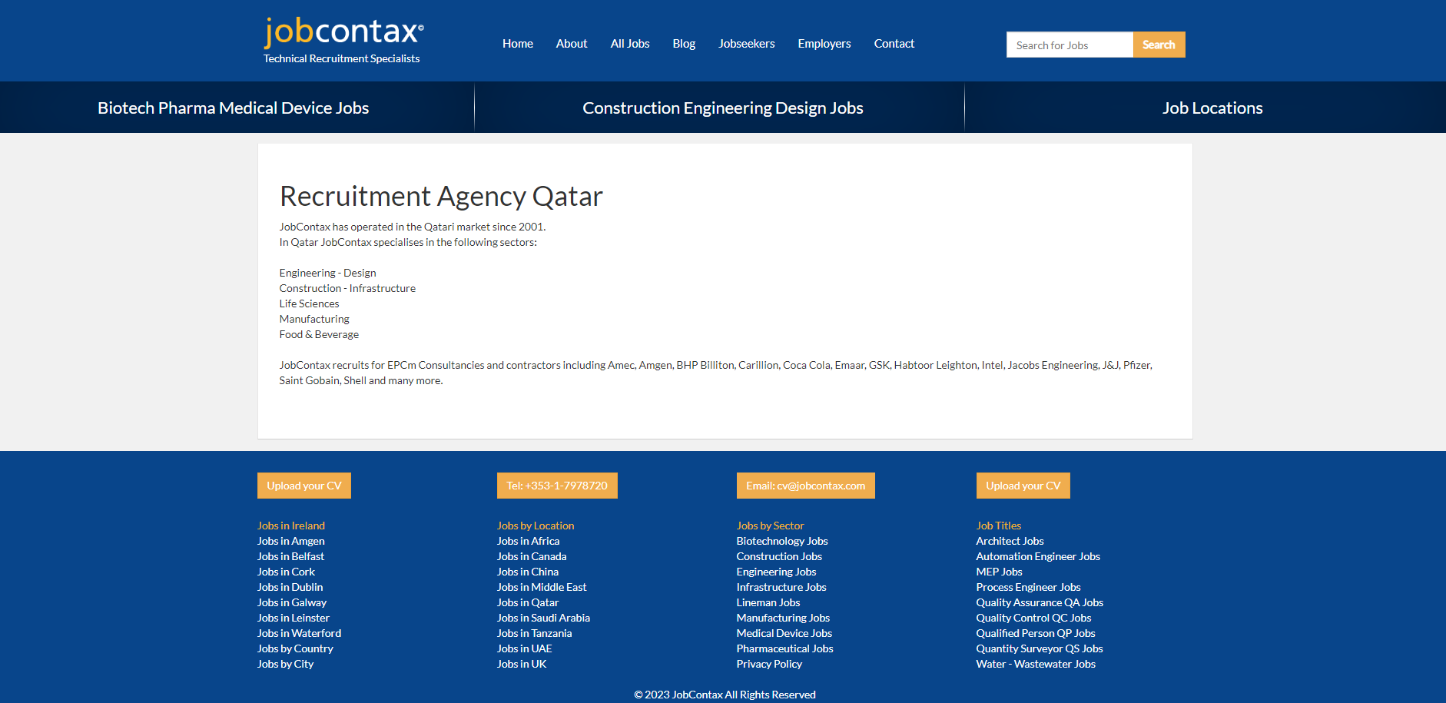Open the Jobs by Country link
Image resolution: width=1446 pixels, height=703 pixels.
(x=295, y=648)
